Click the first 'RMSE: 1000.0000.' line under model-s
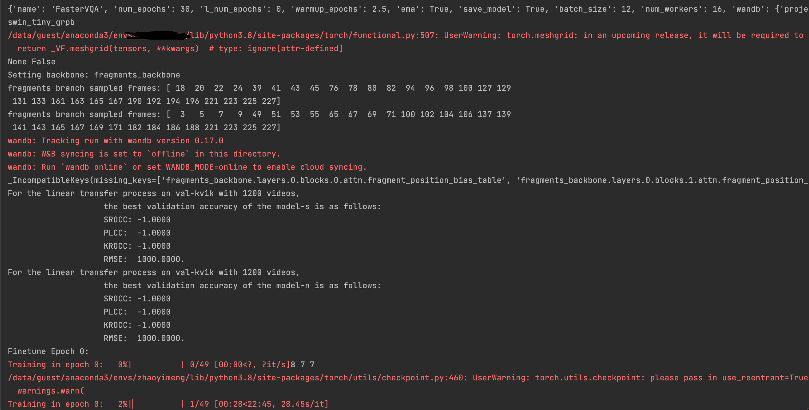This screenshot has height=410, width=809. pyautogui.click(x=144, y=259)
